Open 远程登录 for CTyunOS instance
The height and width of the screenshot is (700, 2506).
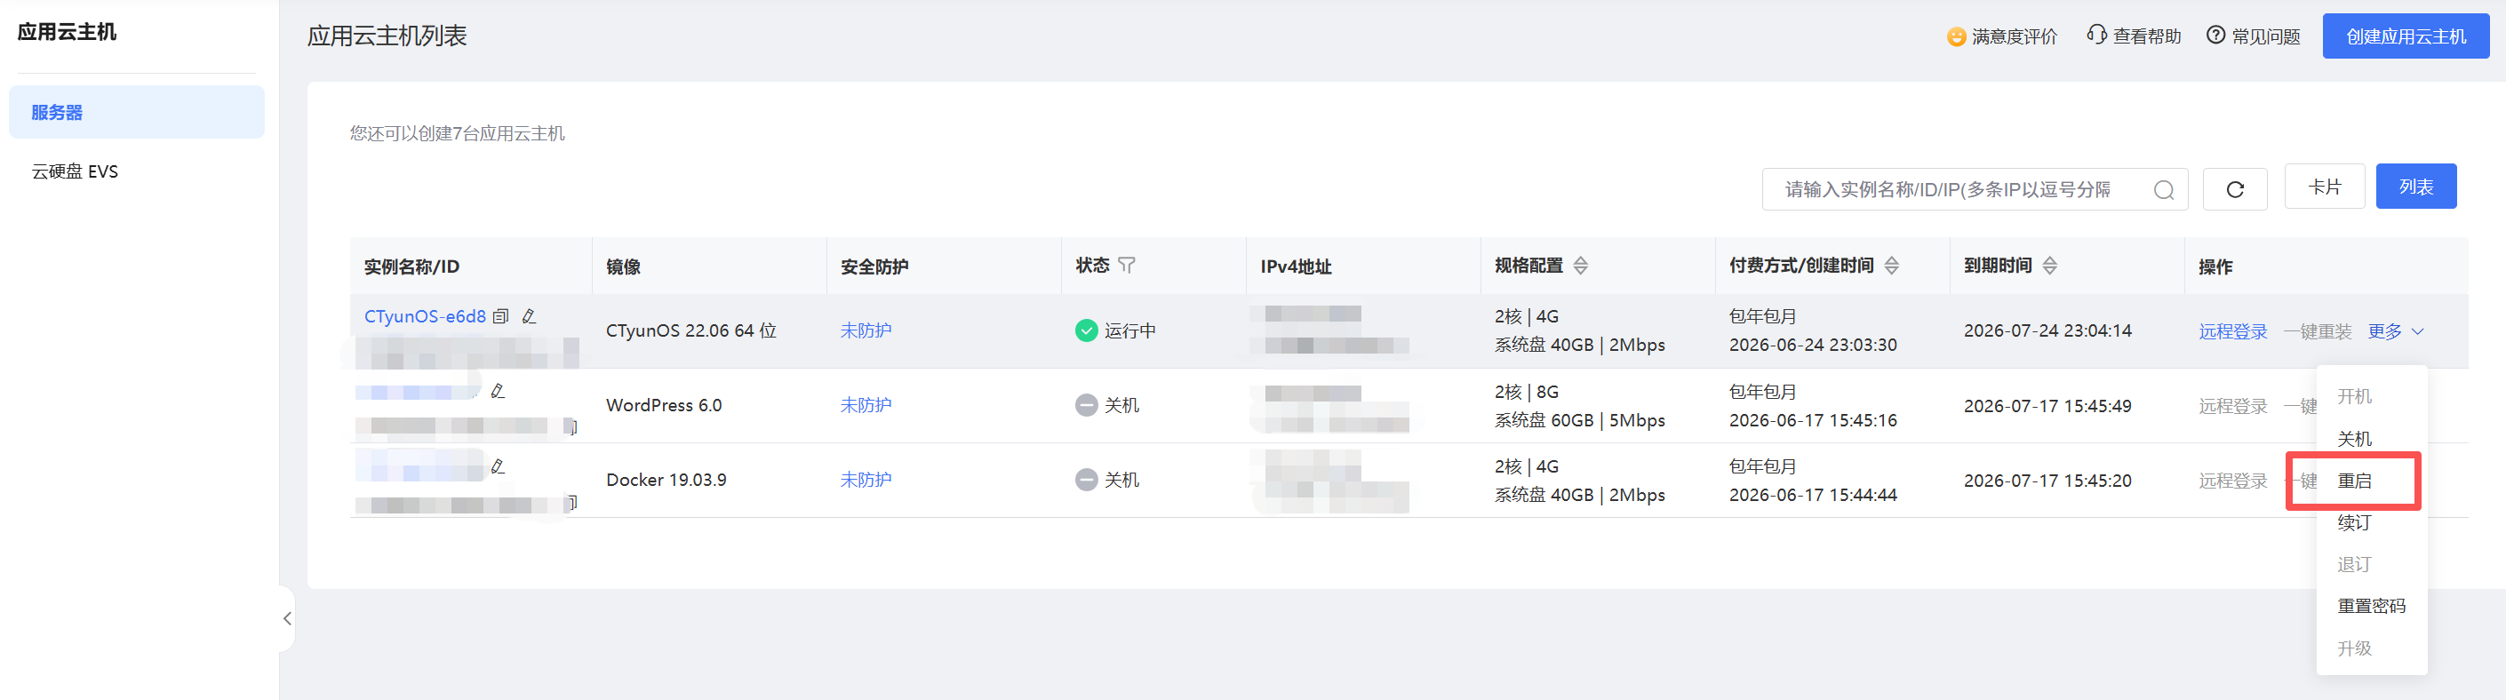coord(2232,331)
